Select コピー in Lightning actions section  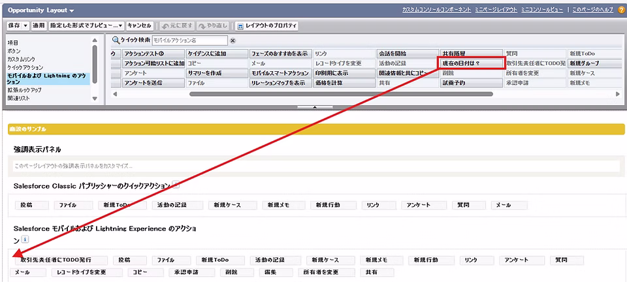coord(146,272)
